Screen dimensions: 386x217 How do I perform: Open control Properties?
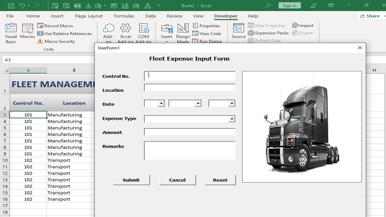[206, 26]
